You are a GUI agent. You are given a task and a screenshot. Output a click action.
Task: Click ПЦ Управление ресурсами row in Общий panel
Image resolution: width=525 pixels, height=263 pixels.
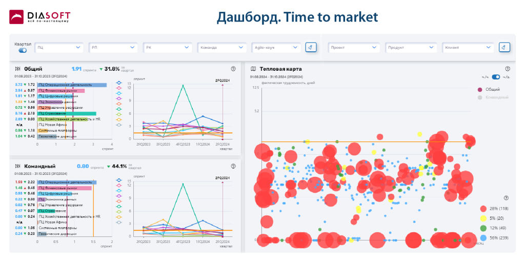tap(49, 108)
